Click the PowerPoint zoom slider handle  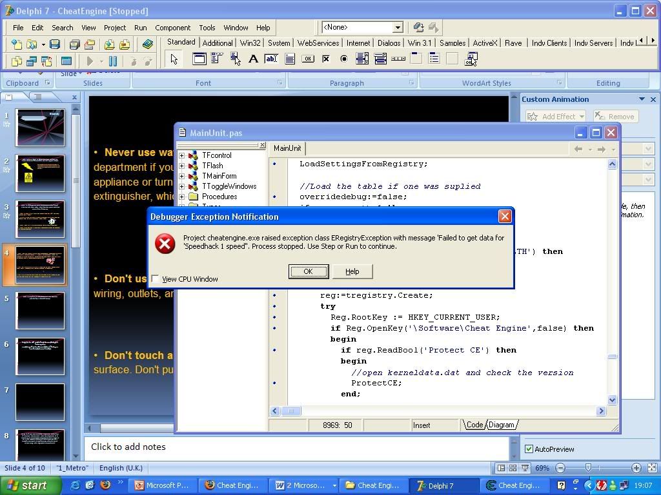point(588,468)
